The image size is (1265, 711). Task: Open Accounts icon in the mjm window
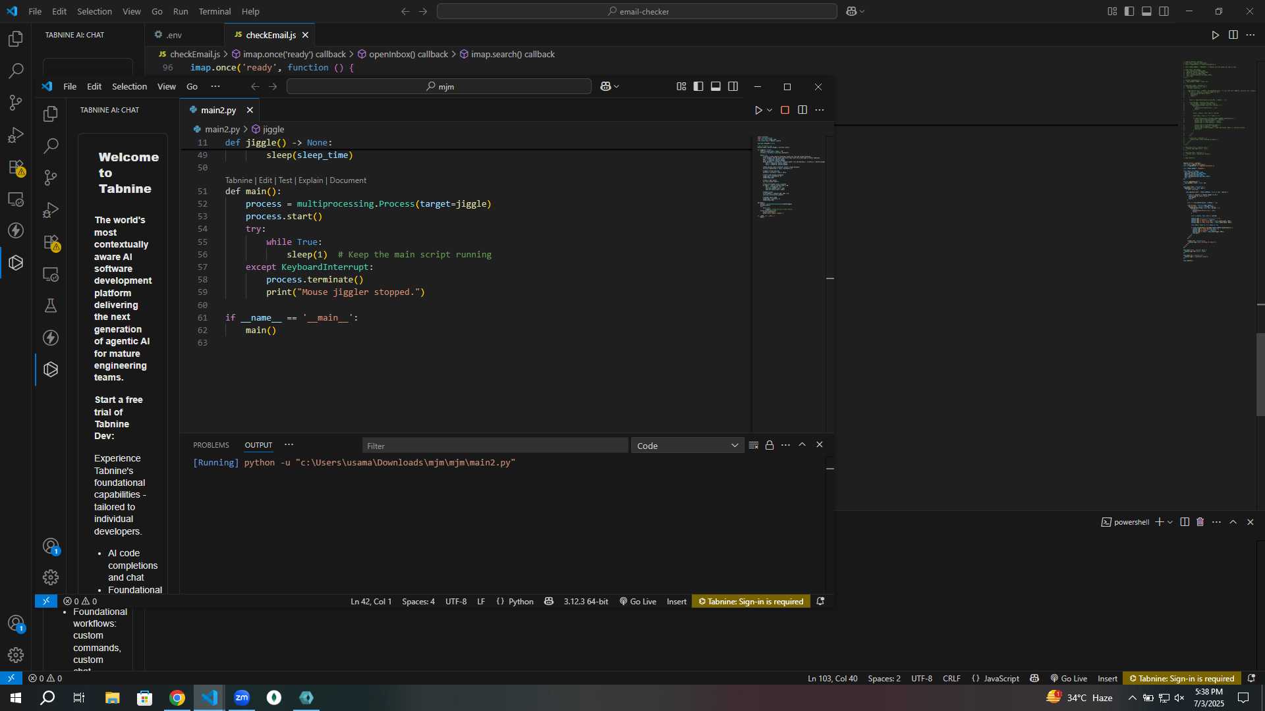(51, 546)
